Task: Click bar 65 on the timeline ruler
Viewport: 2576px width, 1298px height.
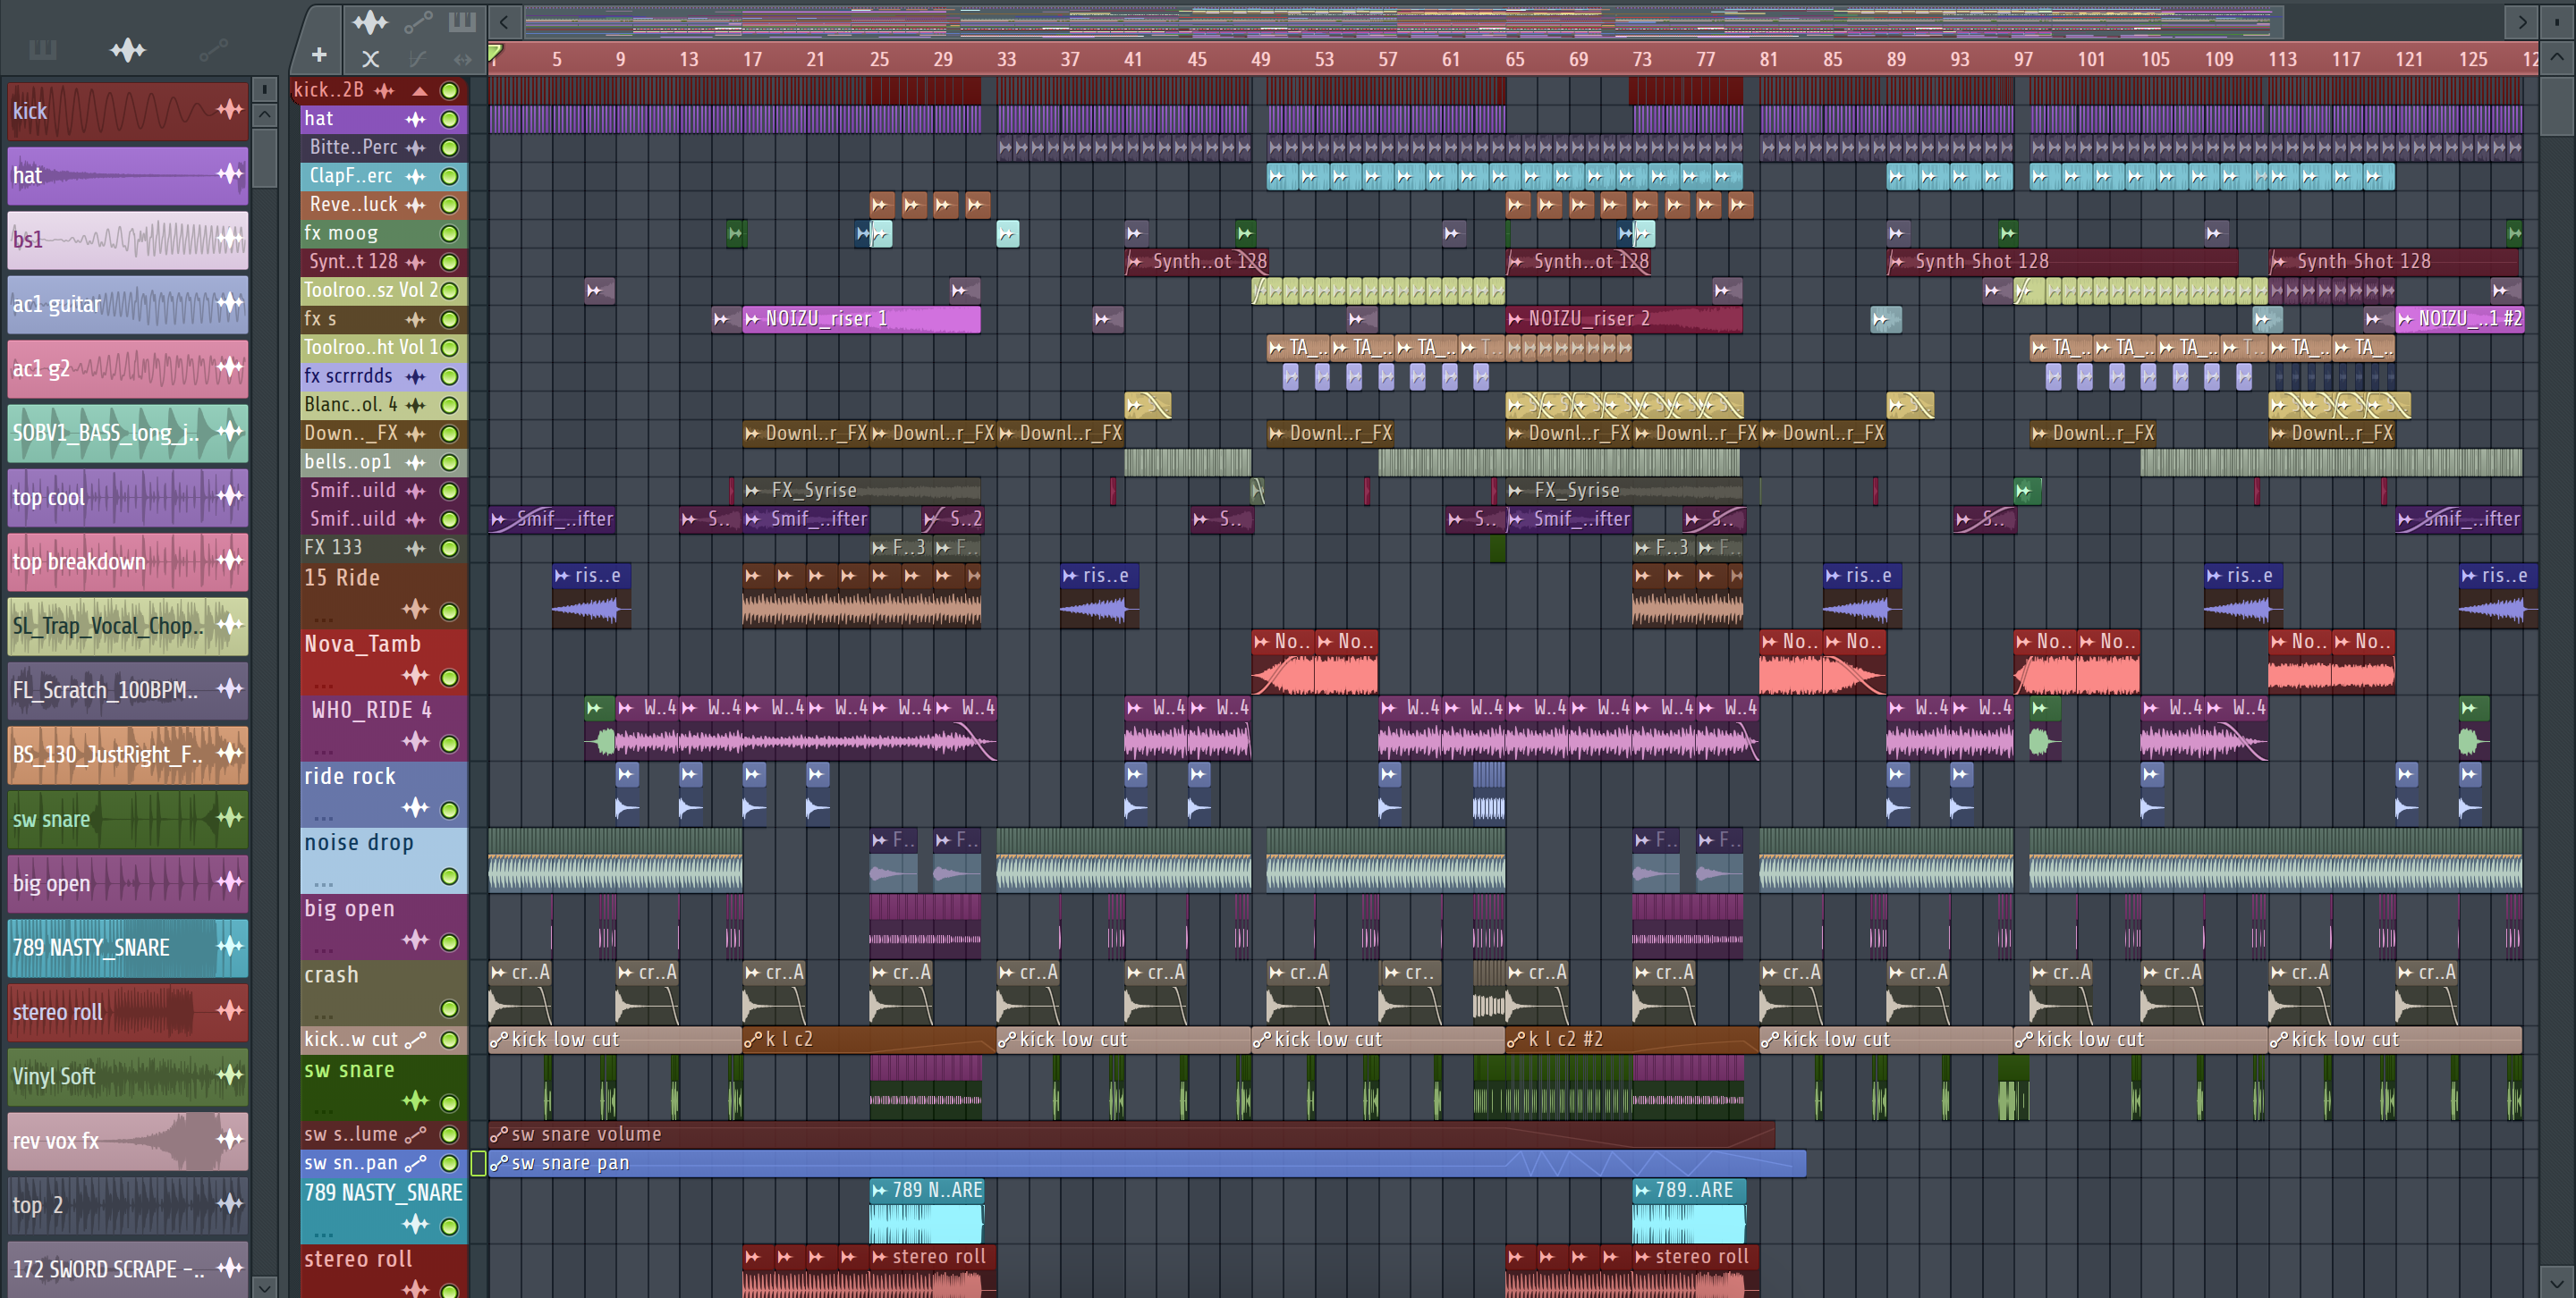Action: (1515, 59)
